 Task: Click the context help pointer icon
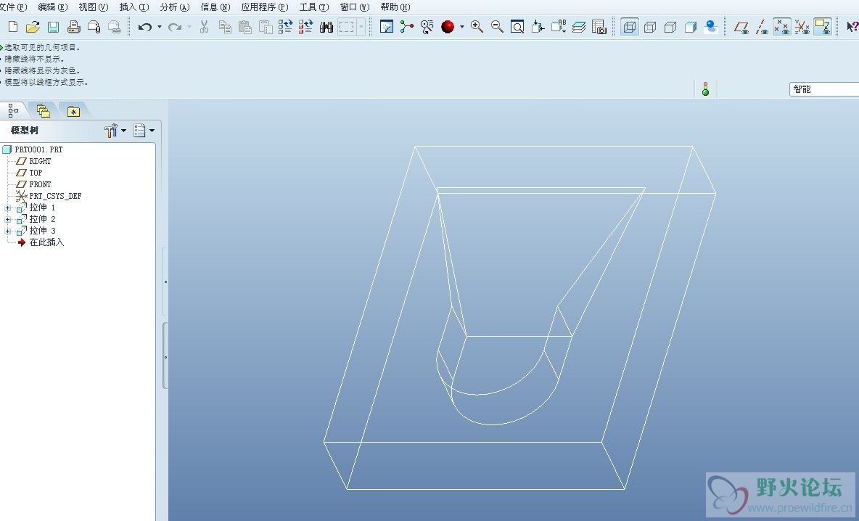[852, 26]
